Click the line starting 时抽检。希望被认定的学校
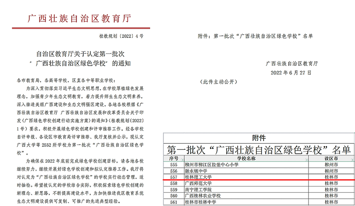This screenshot has height=206, width=355. [x=80, y=185]
